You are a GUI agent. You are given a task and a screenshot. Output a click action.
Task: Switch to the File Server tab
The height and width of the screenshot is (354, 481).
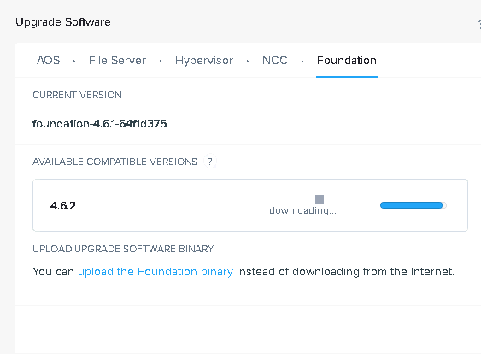tap(117, 61)
